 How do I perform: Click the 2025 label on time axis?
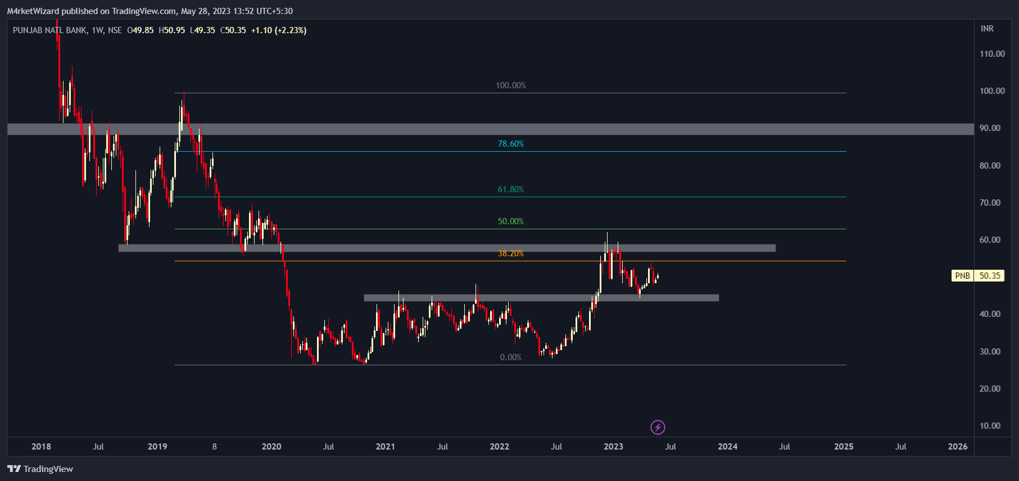coord(844,447)
